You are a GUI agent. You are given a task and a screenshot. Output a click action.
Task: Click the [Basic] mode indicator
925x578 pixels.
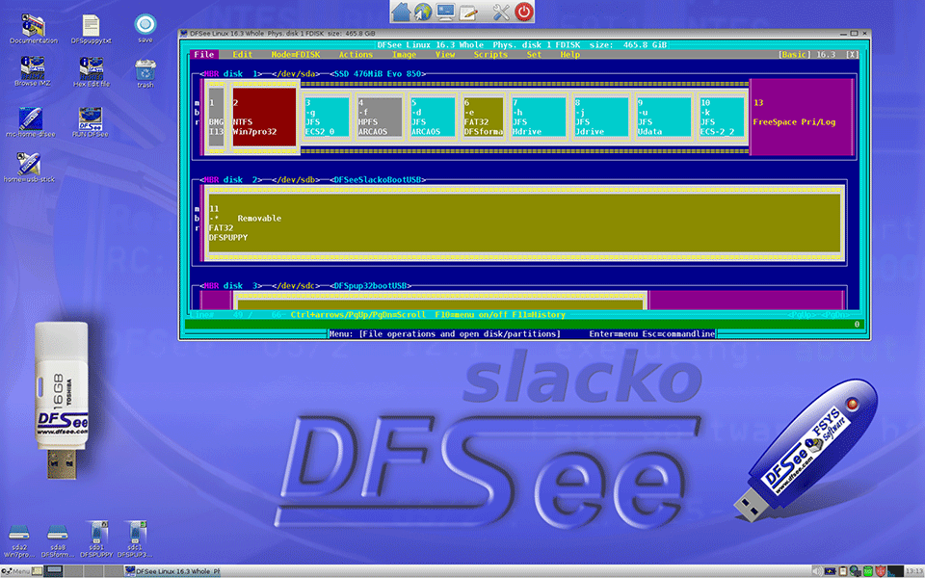coord(793,54)
